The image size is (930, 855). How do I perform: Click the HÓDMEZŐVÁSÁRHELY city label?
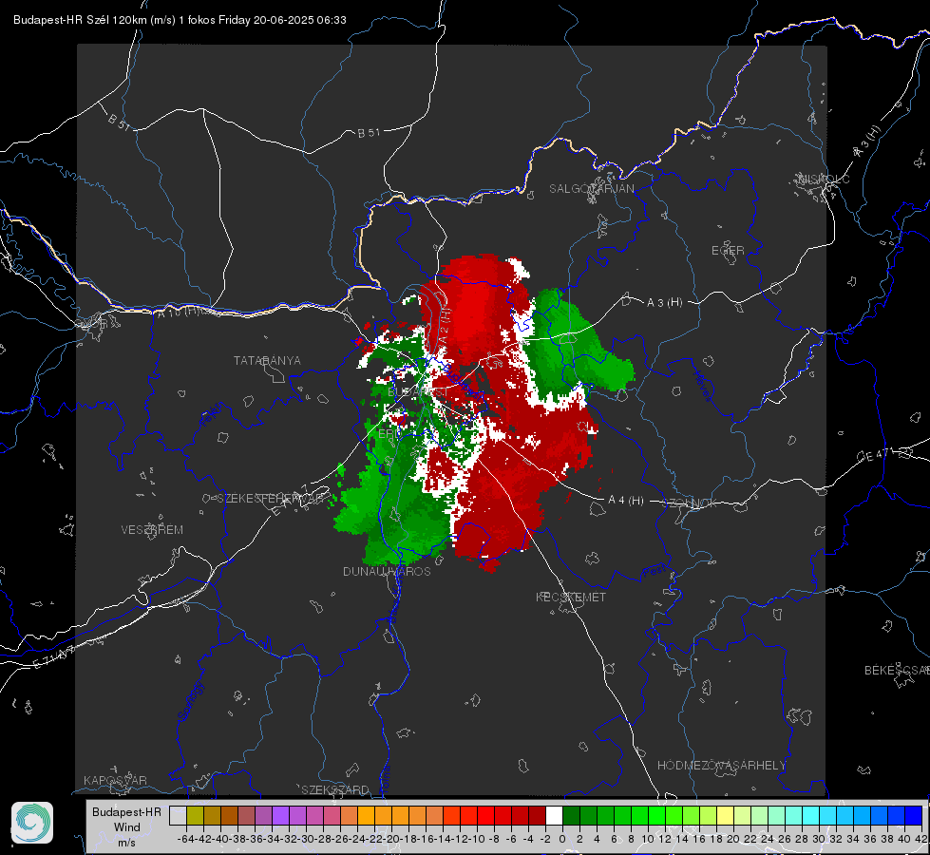(721, 766)
